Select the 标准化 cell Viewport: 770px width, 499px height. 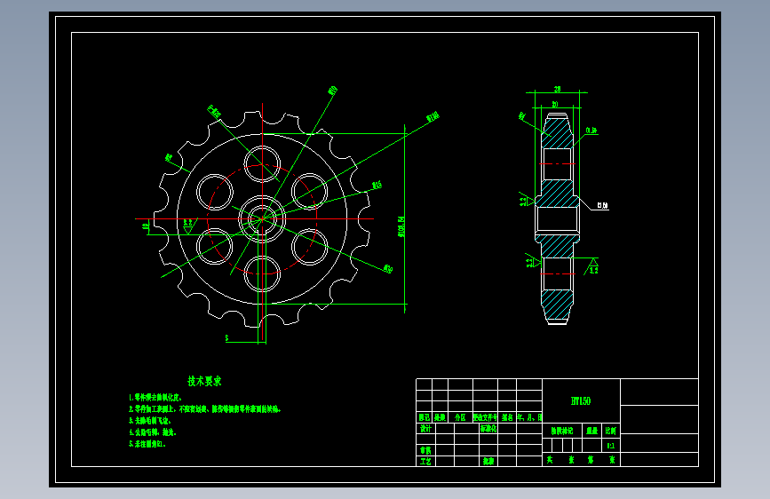click(x=488, y=428)
